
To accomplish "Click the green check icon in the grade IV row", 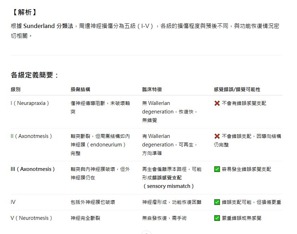I will (217, 202).
